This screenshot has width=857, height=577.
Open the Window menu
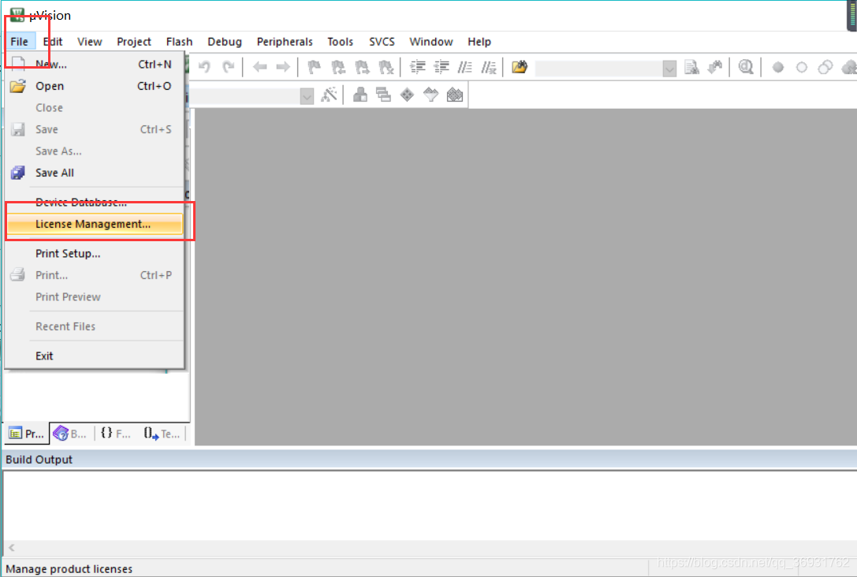[x=430, y=42]
